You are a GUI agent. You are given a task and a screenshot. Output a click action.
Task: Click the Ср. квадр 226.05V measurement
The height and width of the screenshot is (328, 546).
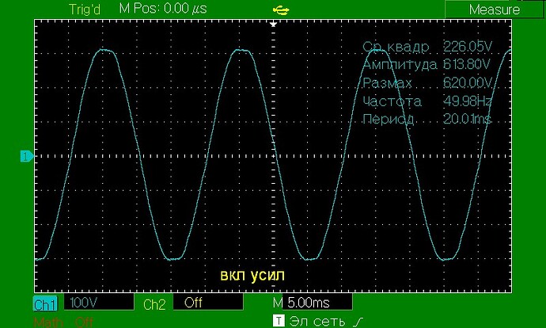click(x=427, y=47)
